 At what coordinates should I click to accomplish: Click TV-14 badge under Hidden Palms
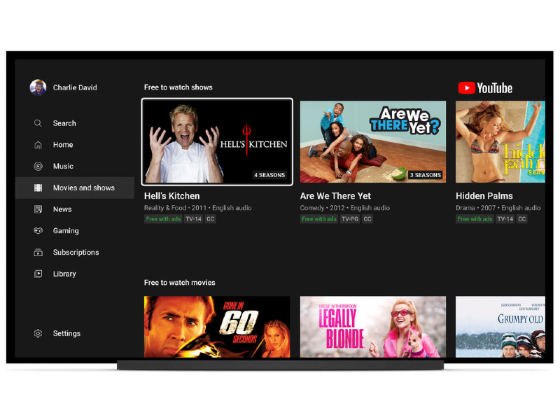tap(505, 219)
